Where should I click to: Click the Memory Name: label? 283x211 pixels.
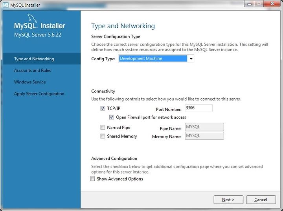[x=167, y=137]
